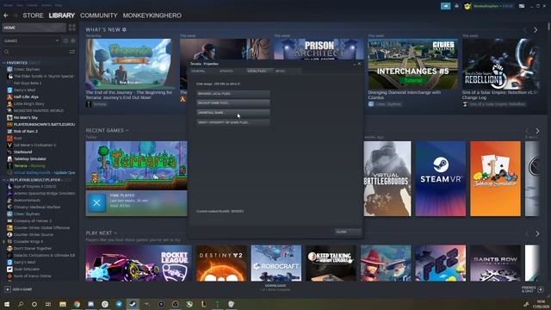
Task: Open DOWNLOADS status at the bottom
Action: tap(275, 288)
